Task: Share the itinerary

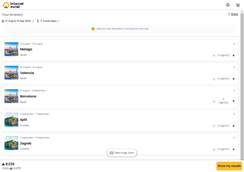Action: (233, 14)
